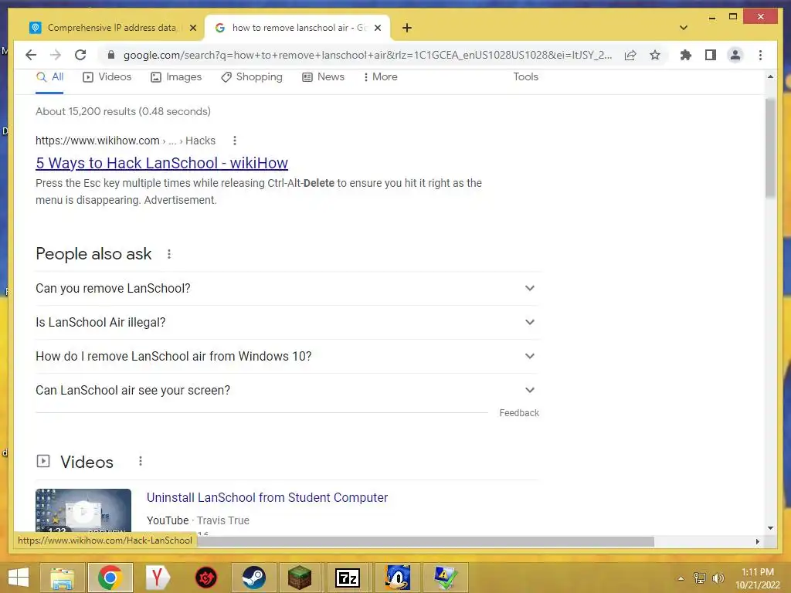Close the Comprehensive IP address data tab
This screenshot has width=791, height=593.
click(x=192, y=28)
